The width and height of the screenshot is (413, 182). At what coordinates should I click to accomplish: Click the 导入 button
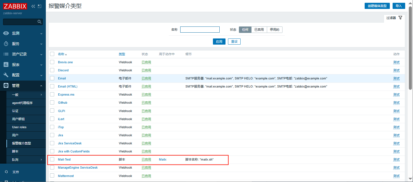(399, 6)
